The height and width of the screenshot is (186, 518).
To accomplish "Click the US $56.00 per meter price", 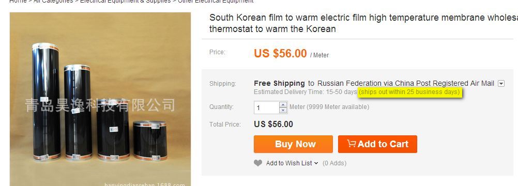I will point(292,53).
